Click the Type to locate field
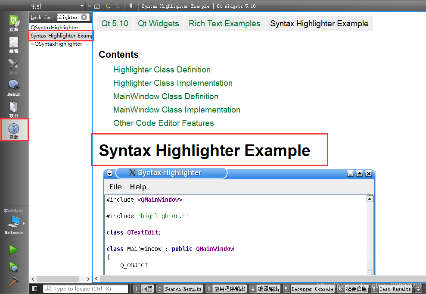This screenshot has height=294, width=426. (x=86, y=288)
